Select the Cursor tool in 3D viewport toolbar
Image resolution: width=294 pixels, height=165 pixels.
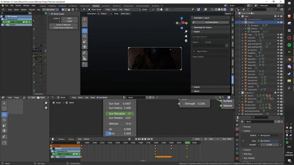pos(85,25)
